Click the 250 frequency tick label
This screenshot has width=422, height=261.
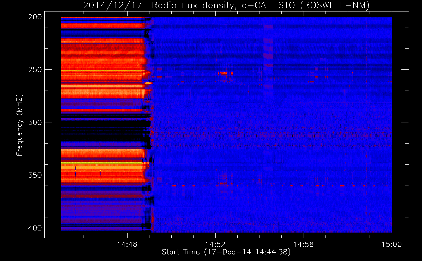35,70
